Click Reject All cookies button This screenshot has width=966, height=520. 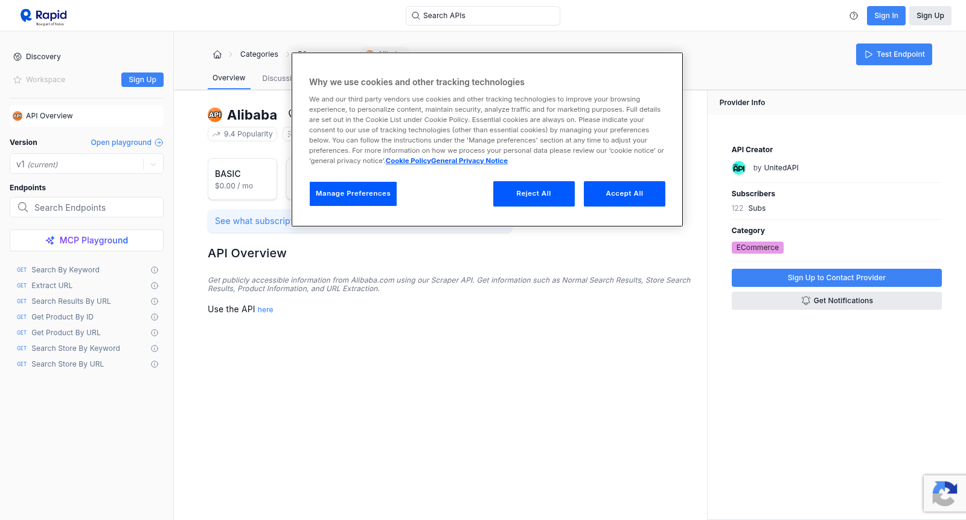pyautogui.click(x=534, y=194)
